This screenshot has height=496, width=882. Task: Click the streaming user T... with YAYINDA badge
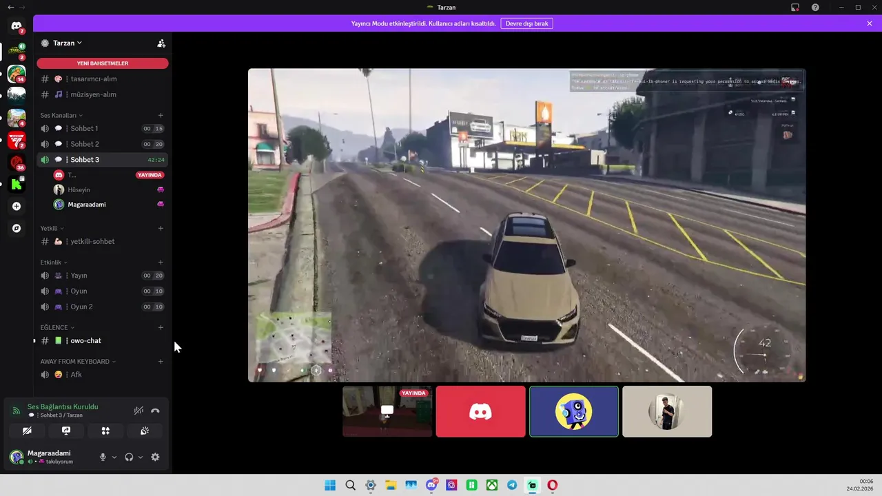pos(110,175)
